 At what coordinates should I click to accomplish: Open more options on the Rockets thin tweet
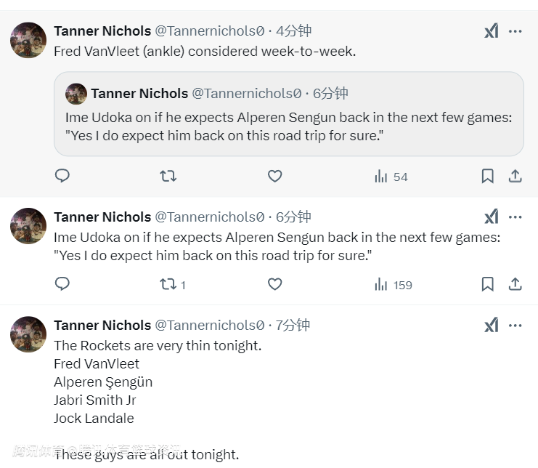[515, 325]
